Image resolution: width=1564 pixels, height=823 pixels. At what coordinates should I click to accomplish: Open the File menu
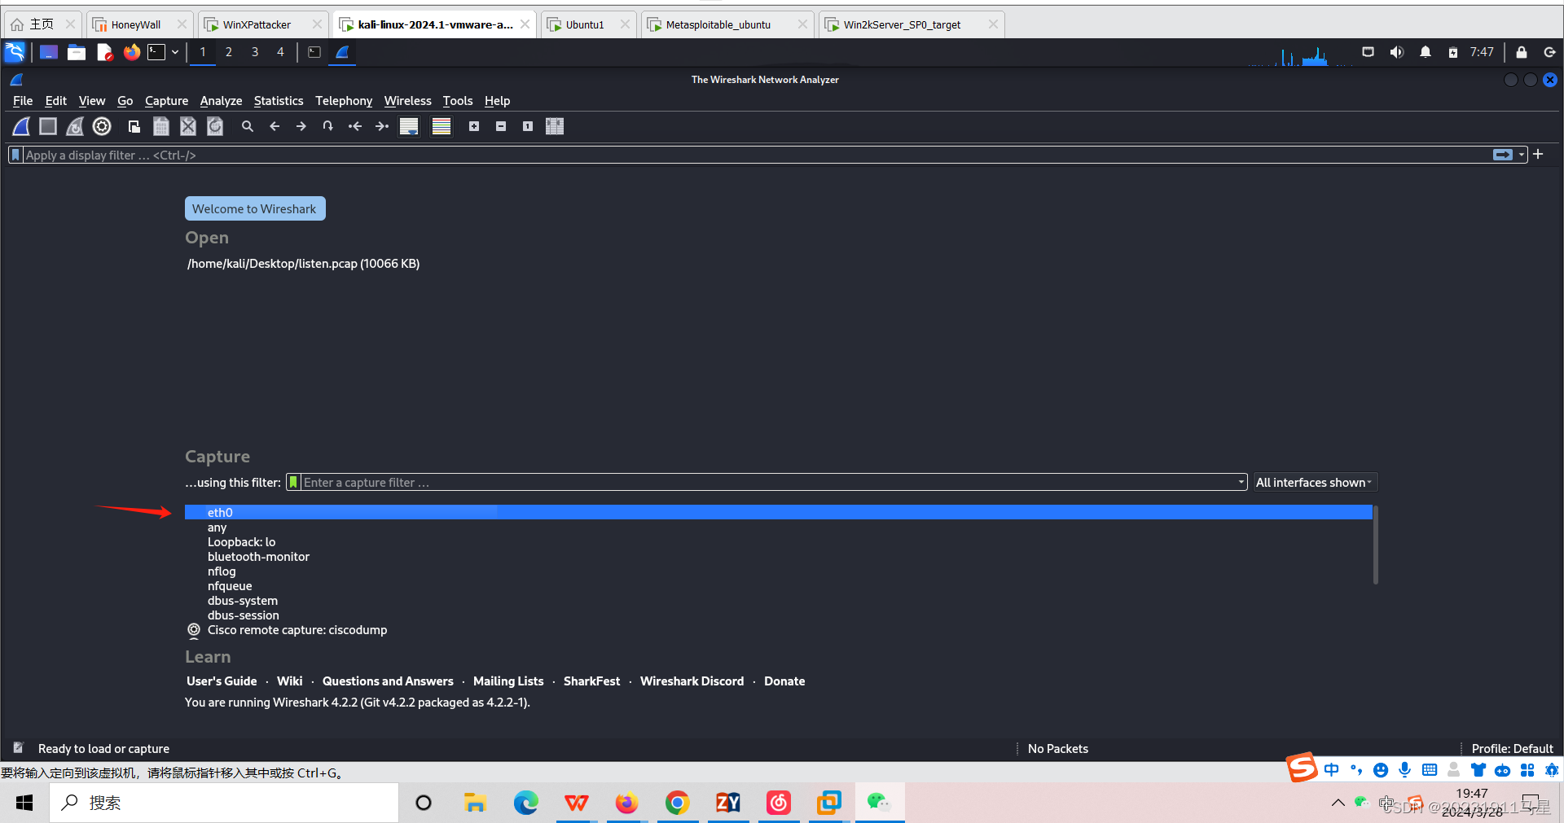click(x=23, y=101)
